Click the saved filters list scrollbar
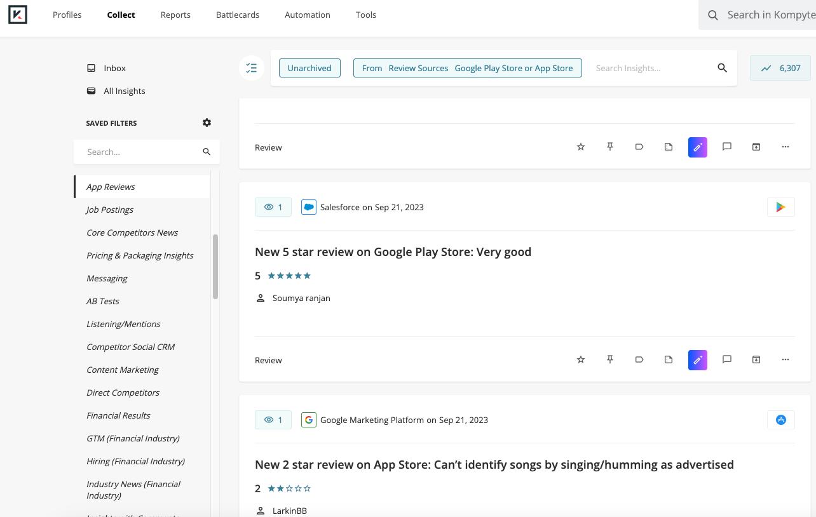The image size is (816, 517). click(x=215, y=267)
